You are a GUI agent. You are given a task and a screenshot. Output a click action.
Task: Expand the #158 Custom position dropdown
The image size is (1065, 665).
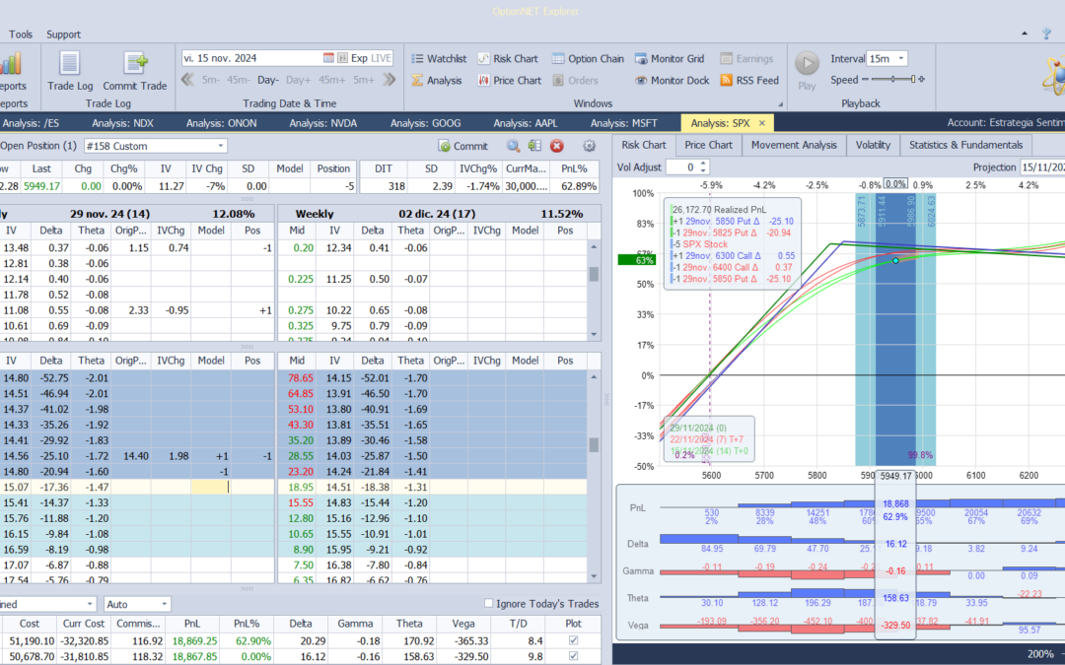tap(220, 146)
